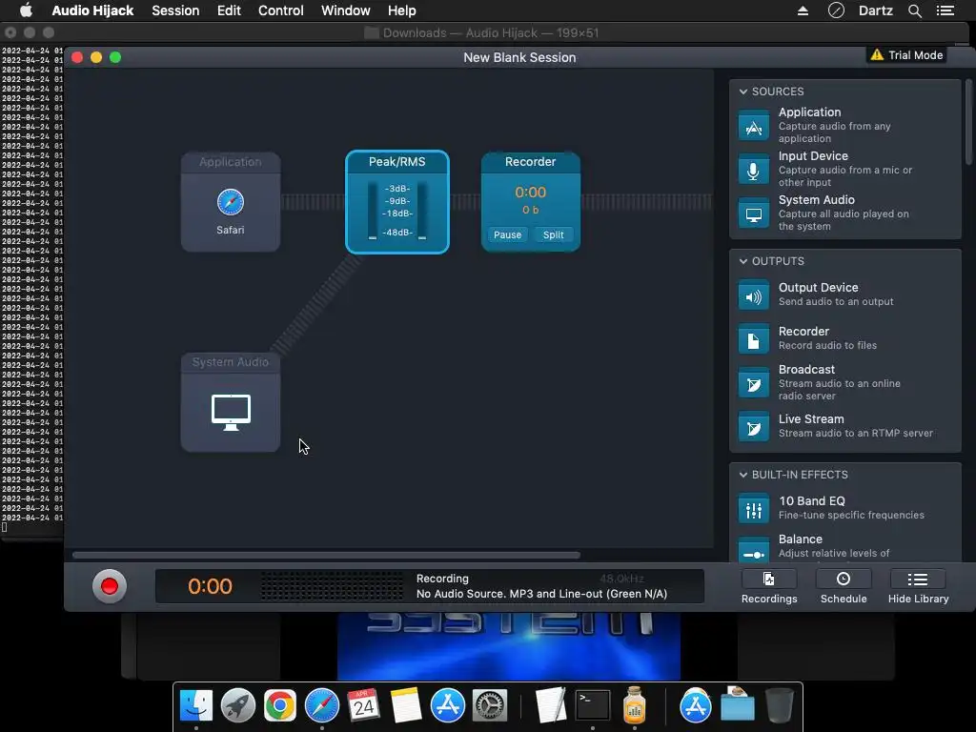Click 'Stream audio to an RTMP server' text
This screenshot has width=976, height=732.
pos(855,434)
